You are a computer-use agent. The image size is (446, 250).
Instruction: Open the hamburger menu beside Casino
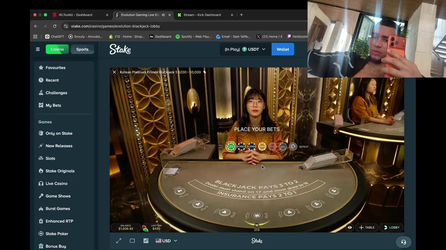tap(38, 49)
